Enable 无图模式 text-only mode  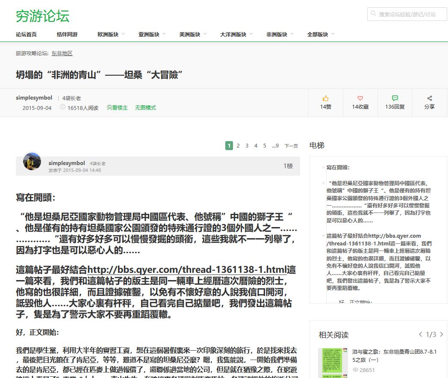(145, 107)
